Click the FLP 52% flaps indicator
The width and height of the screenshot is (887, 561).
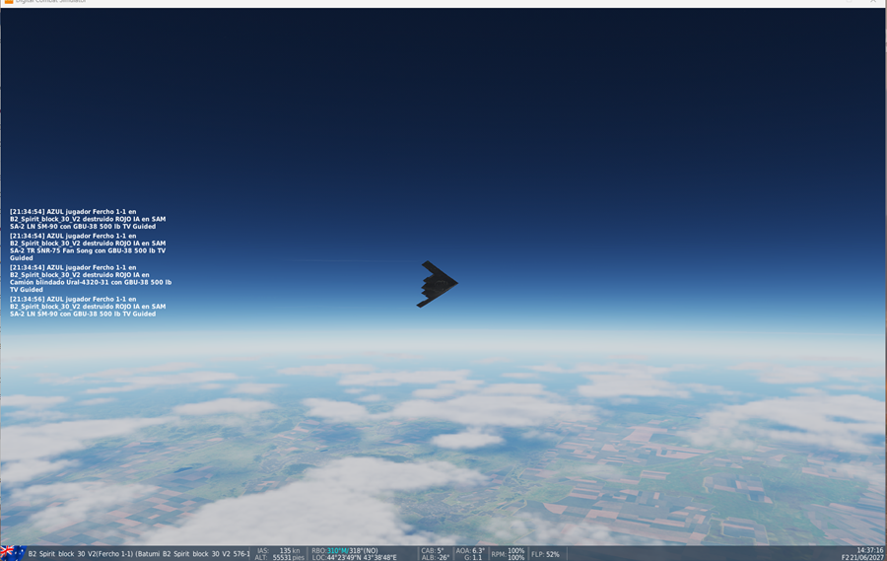545,554
